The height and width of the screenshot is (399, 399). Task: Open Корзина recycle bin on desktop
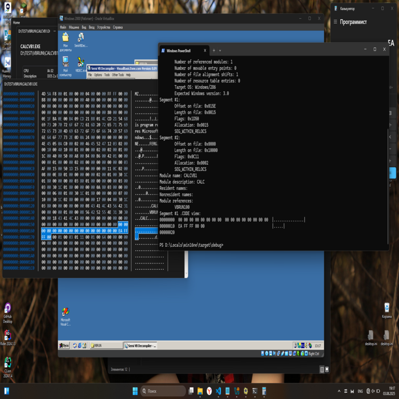tap(387, 311)
